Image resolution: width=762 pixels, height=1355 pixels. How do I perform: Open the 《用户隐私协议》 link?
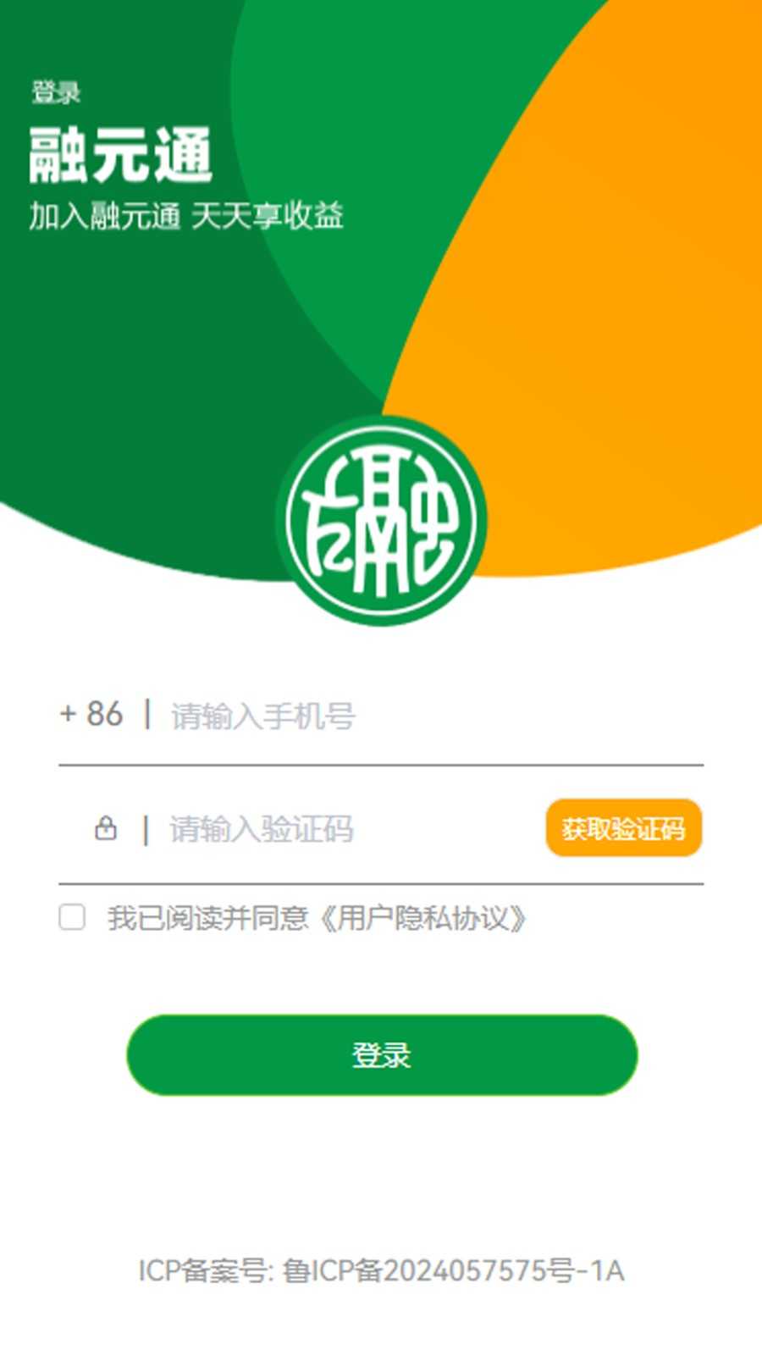[x=422, y=918]
